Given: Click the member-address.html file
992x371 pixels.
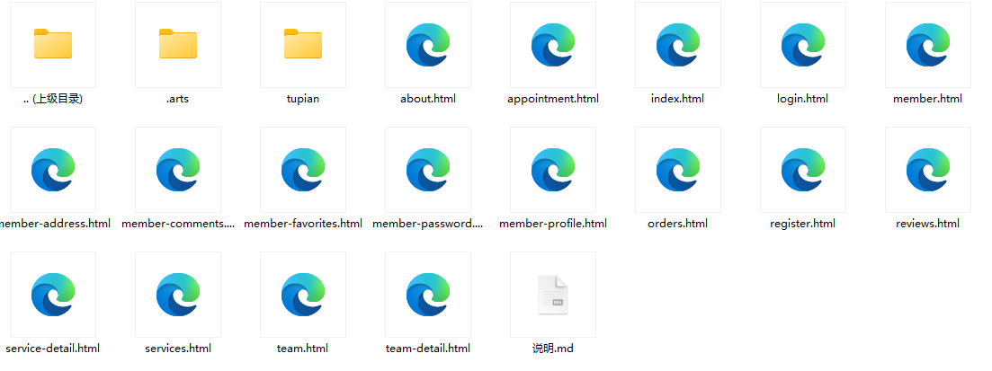Looking at the screenshot, I should 52,170.
